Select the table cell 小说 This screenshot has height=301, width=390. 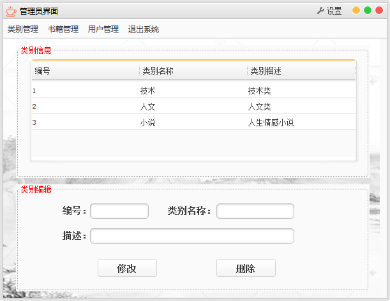click(147, 122)
